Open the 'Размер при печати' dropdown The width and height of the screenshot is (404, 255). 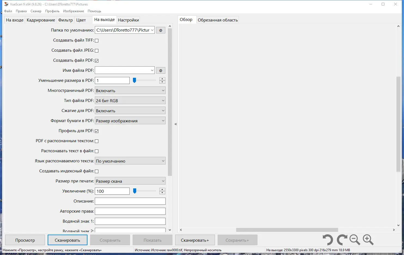click(130, 181)
